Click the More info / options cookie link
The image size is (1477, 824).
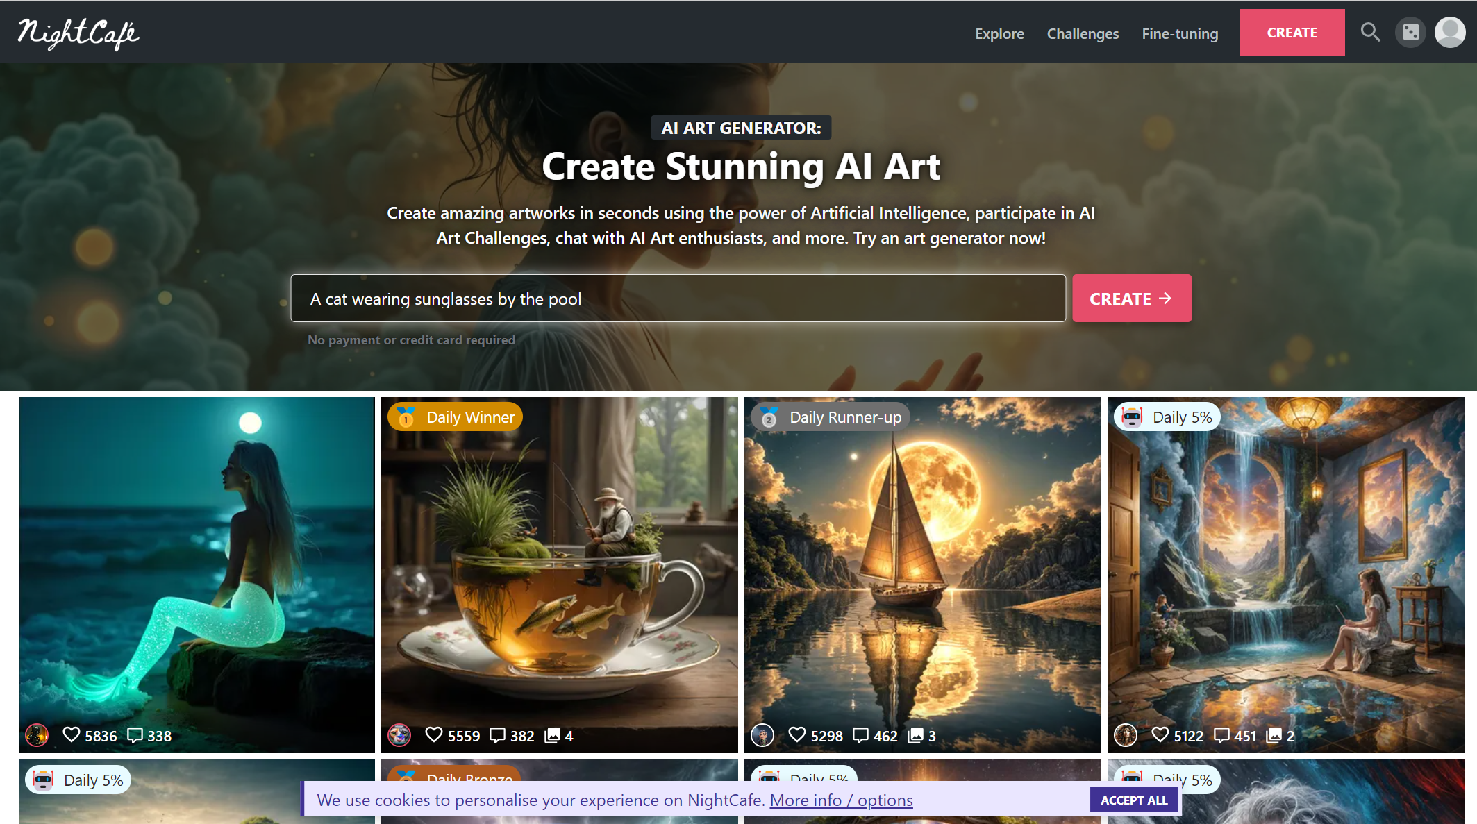click(841, 800)
